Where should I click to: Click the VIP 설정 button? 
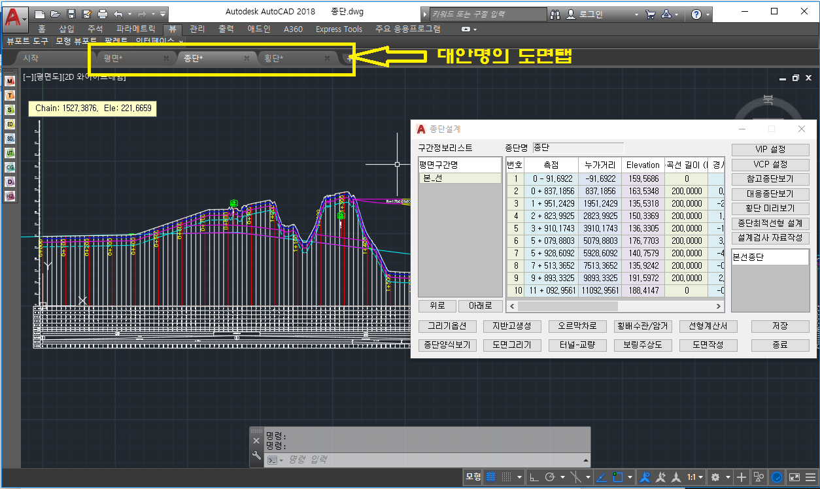[770, 150]
